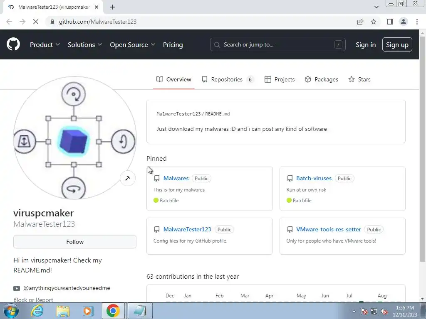Open Chrome side panel icon
The height and width of the screenshot is (319, 426).
[390, 22]
